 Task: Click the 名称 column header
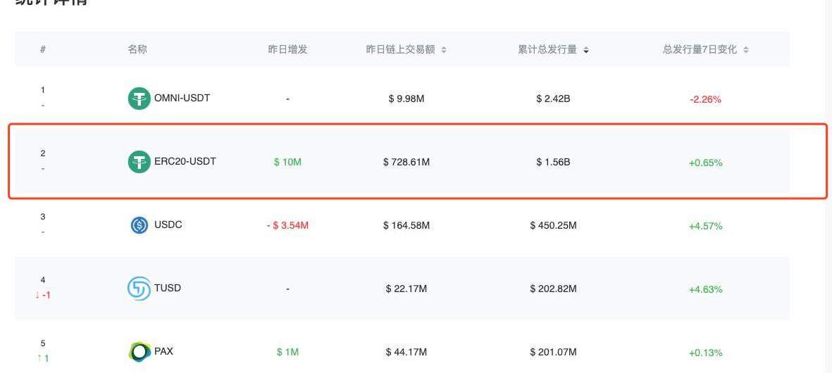[x=137, y=49]
